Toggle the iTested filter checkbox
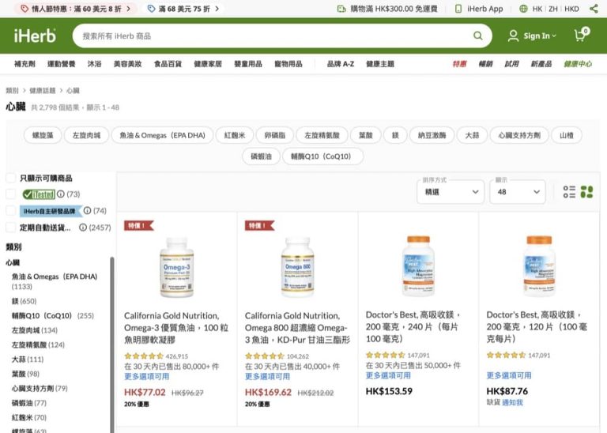The height and width of the screenshot is (433, 607). tap(11, 194)
